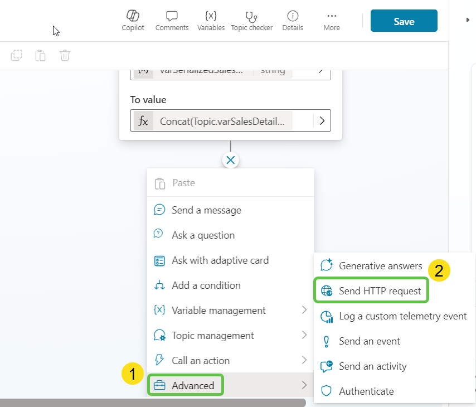
Task: Launch the Topic checker
Action: point(252,20)
